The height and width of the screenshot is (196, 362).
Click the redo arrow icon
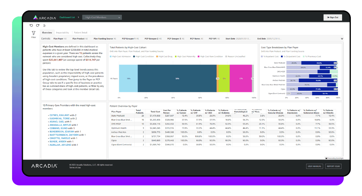point(38,26)
